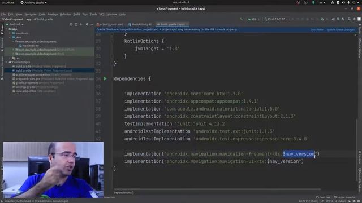362x203 pixels.
Task: Click the Make Project hammer icon
Action: [x=242, y=19]
